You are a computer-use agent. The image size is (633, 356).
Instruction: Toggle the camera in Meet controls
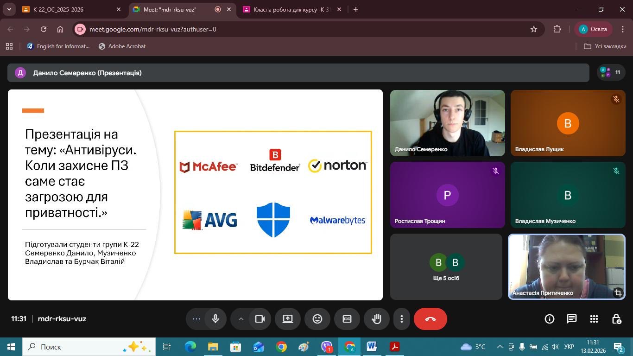(260, 319)
